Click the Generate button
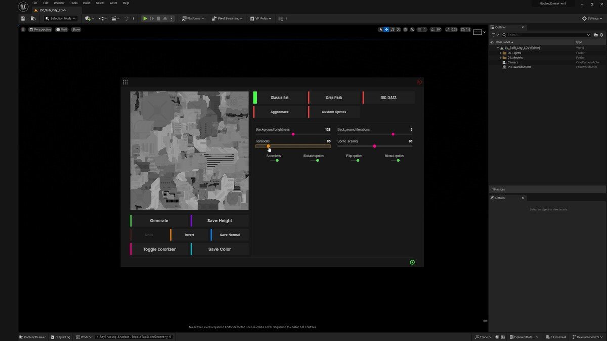Image resolution: width=607 pixels, height=341 pixels. pos(159,221)
